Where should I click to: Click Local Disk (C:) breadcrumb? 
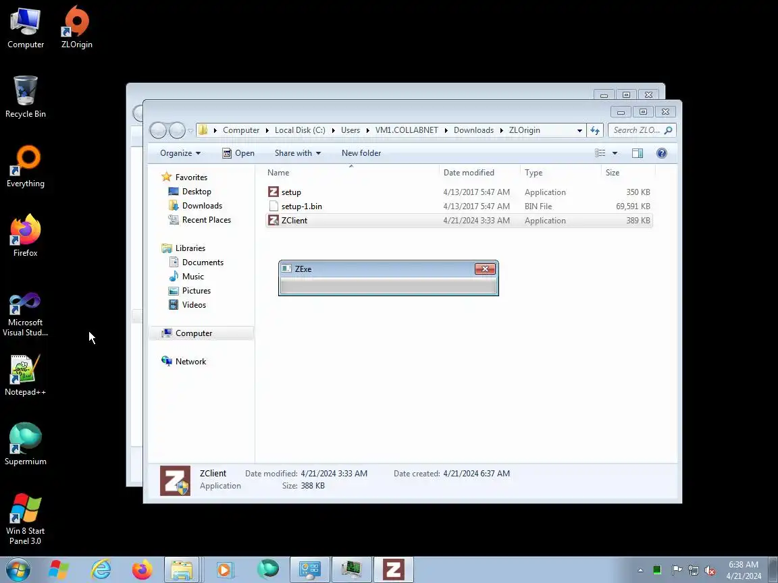click(x=300, y=130)
